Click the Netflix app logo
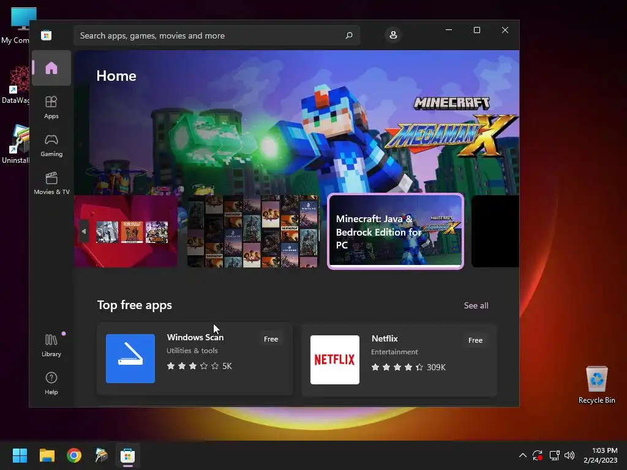The image size is (627, 470). coord(335,360)
